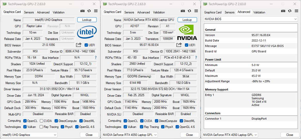Open NVIDIA BIOS category dropdown
301x139 pixels.
click(x=251, y=19)
